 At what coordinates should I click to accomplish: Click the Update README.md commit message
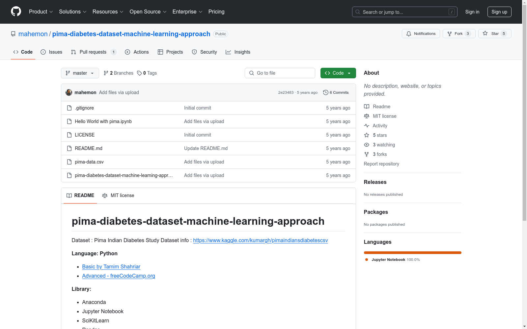[x=206, y=148]
